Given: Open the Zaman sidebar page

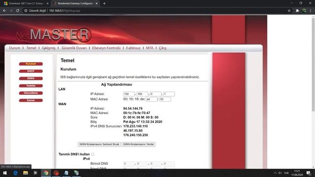Looking at the screenshot, I should (x=31, y=100).
